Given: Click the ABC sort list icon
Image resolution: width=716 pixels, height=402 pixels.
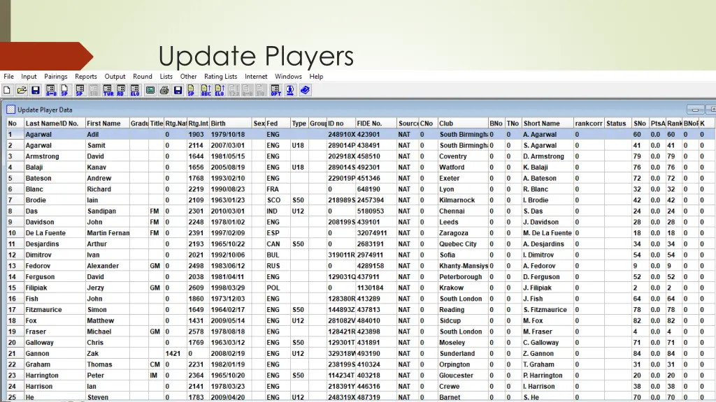Looking at the screenshot, I should 206,90.
